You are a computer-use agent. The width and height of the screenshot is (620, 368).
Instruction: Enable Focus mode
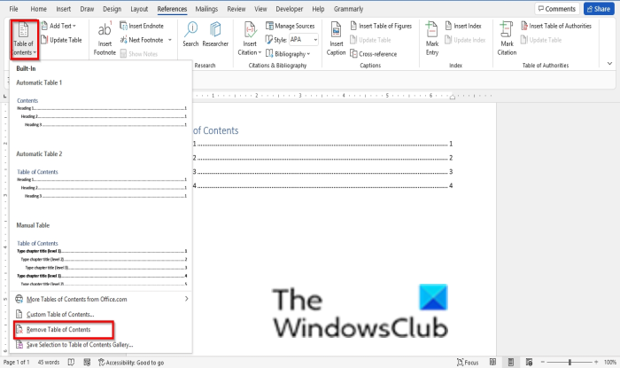(x=468, y=362)
